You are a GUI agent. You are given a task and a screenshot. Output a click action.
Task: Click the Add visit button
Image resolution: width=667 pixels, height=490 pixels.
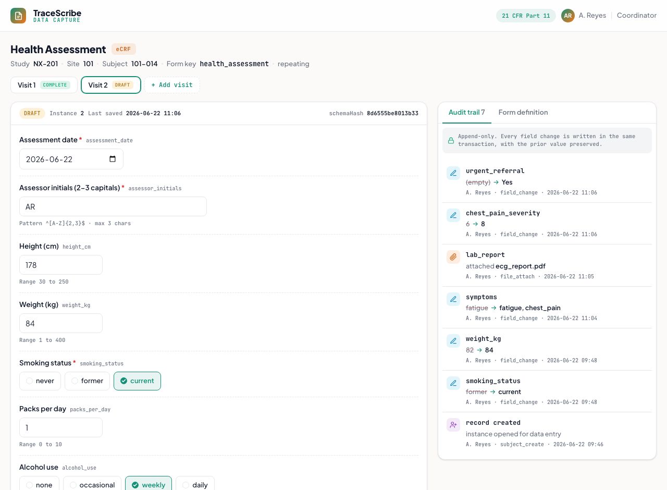pos(172,85)
